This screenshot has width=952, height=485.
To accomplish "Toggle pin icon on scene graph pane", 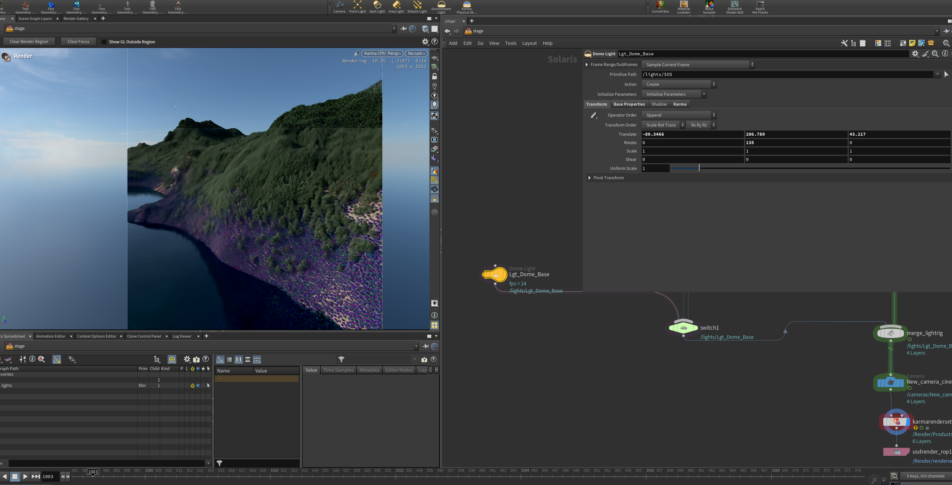I will (x=425, y=346).
